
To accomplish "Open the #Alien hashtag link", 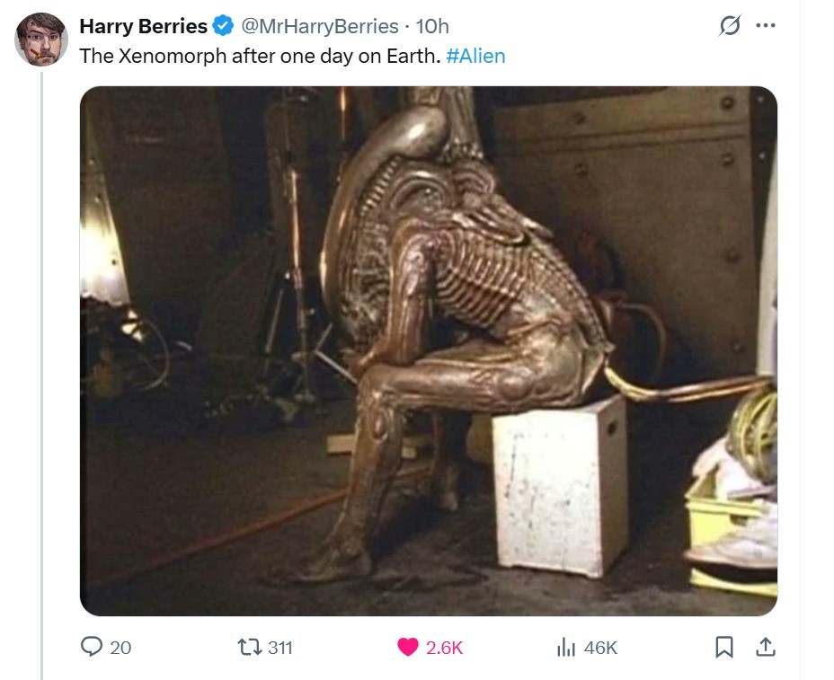I will (475, 56).
